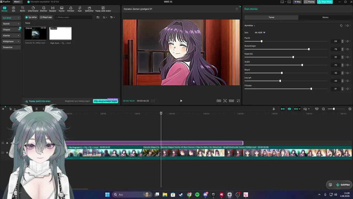353x199 pixels.
Task: Click the preview snapshot focus icon
Action: (225, 101)
